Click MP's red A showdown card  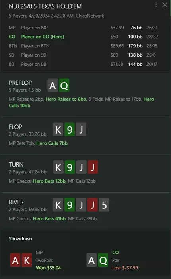15,260
